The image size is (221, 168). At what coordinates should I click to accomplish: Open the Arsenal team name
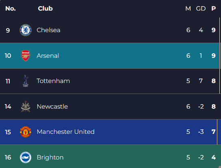[48, 56]
